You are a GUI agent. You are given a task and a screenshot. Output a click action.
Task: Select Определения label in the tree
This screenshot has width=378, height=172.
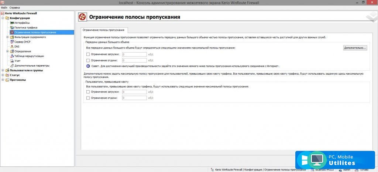click(x=23, y=51)
